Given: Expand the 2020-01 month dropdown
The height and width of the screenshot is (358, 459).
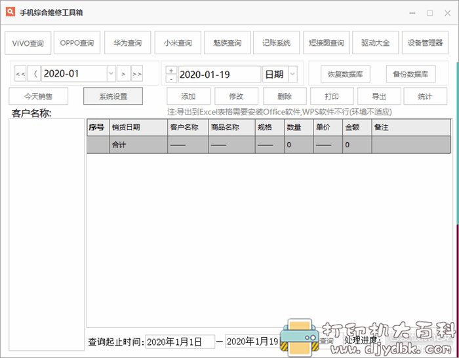Looking at the screenshot, I should point(111,74).
